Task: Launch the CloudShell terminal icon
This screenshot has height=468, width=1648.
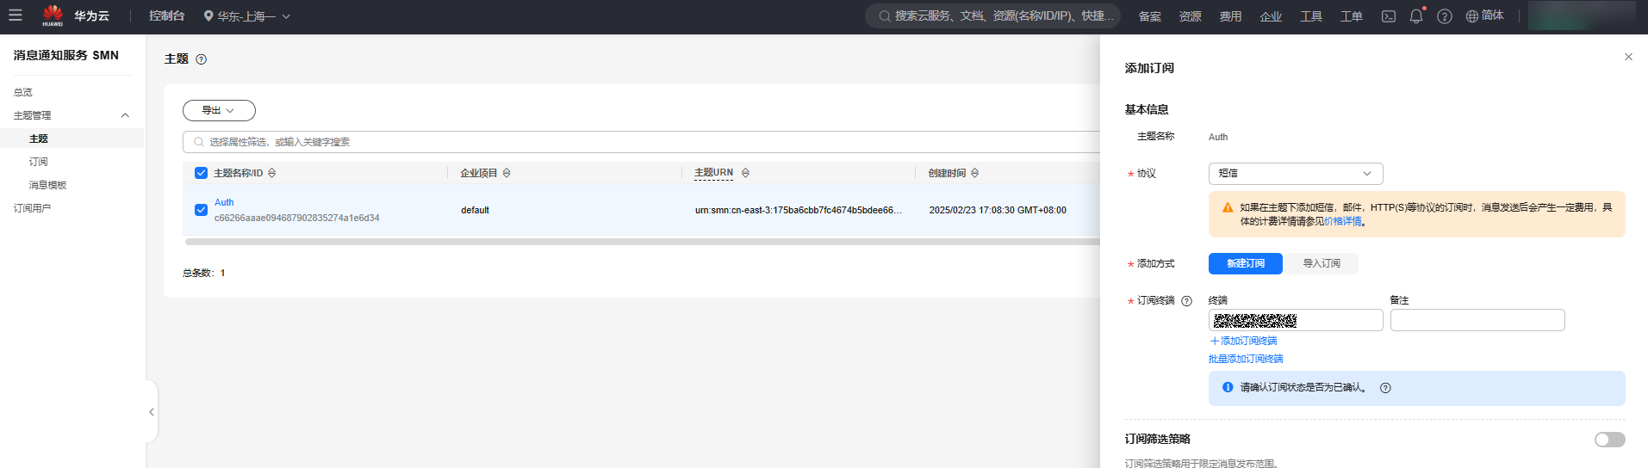Action: (1389, 16)
